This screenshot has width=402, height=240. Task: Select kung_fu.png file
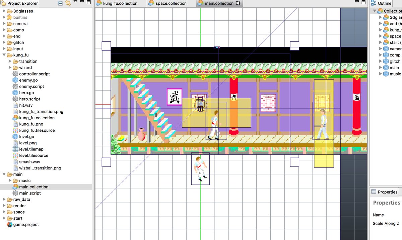coord(30,124)
